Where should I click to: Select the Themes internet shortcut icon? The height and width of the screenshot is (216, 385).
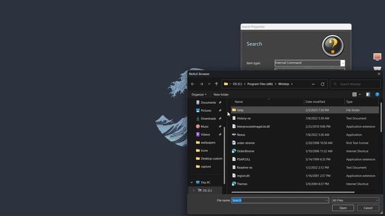(x=234, y=184)
